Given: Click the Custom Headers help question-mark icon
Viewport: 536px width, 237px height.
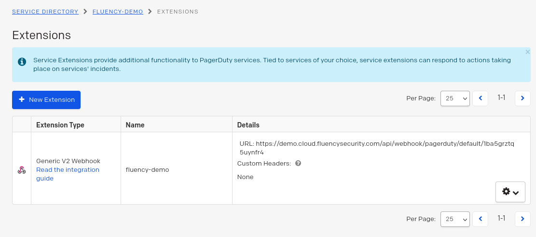Looking at the screenshot, I should 298,164.
